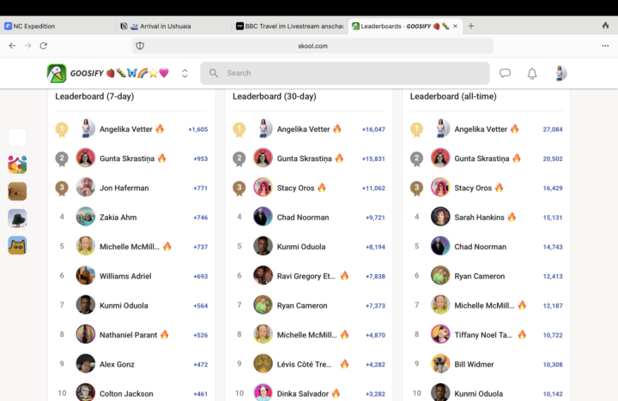Switch to the BBC Travel im Livestream tab

290,26
